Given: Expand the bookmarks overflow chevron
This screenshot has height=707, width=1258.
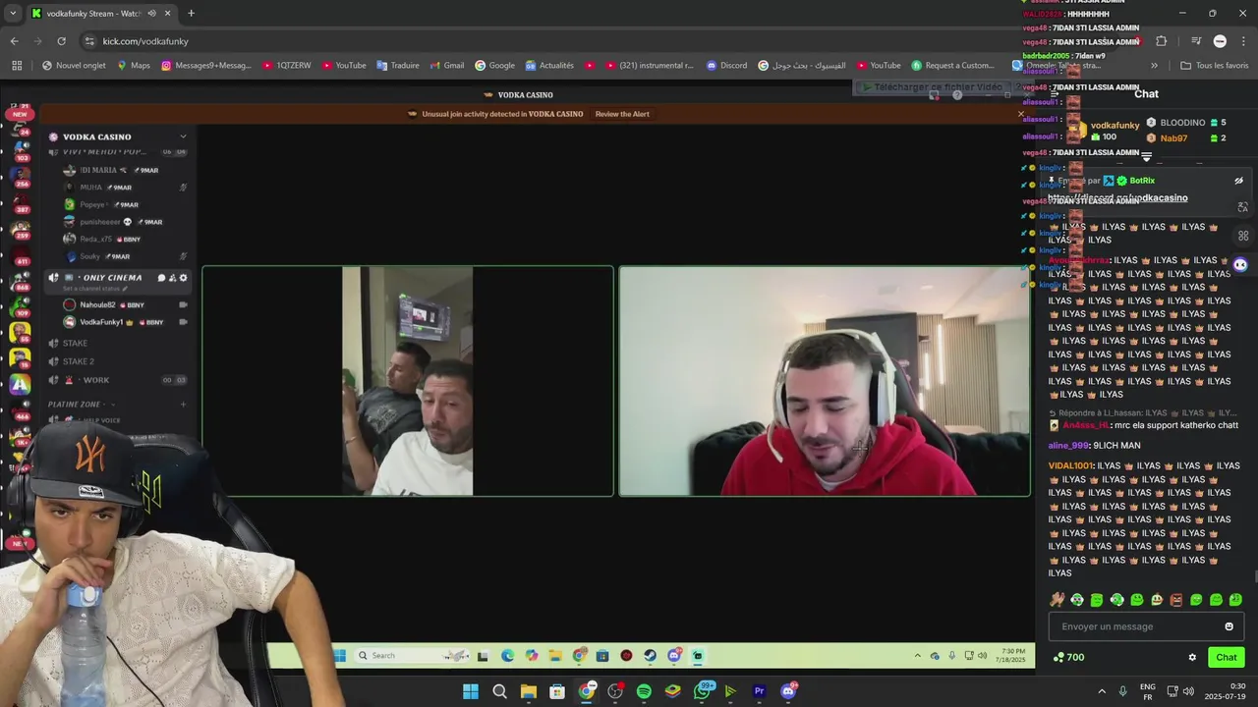Looking at the screenshot, I should click(1154, 66).
